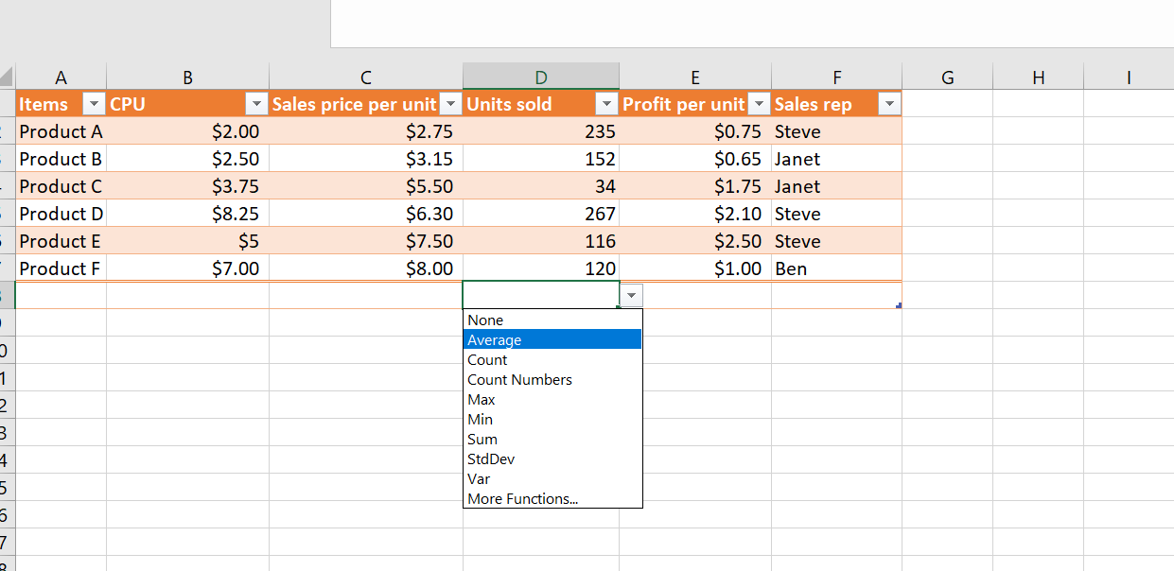Viewport: 1174px width, 571px height.
Task: Open the Units sold filter arrow
Action: (606, 104)
